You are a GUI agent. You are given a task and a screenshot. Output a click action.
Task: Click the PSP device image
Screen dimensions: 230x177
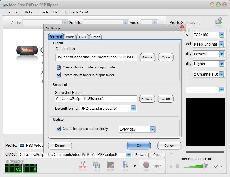click(27, 50)
